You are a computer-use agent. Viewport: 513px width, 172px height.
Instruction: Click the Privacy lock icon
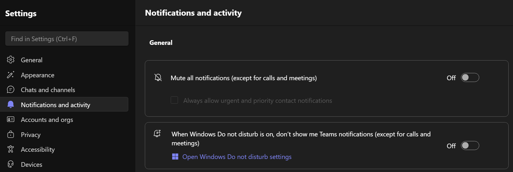pos(11,135)
